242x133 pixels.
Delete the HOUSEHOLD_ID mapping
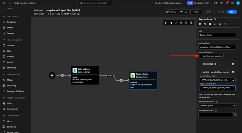(x=233, y=64)
